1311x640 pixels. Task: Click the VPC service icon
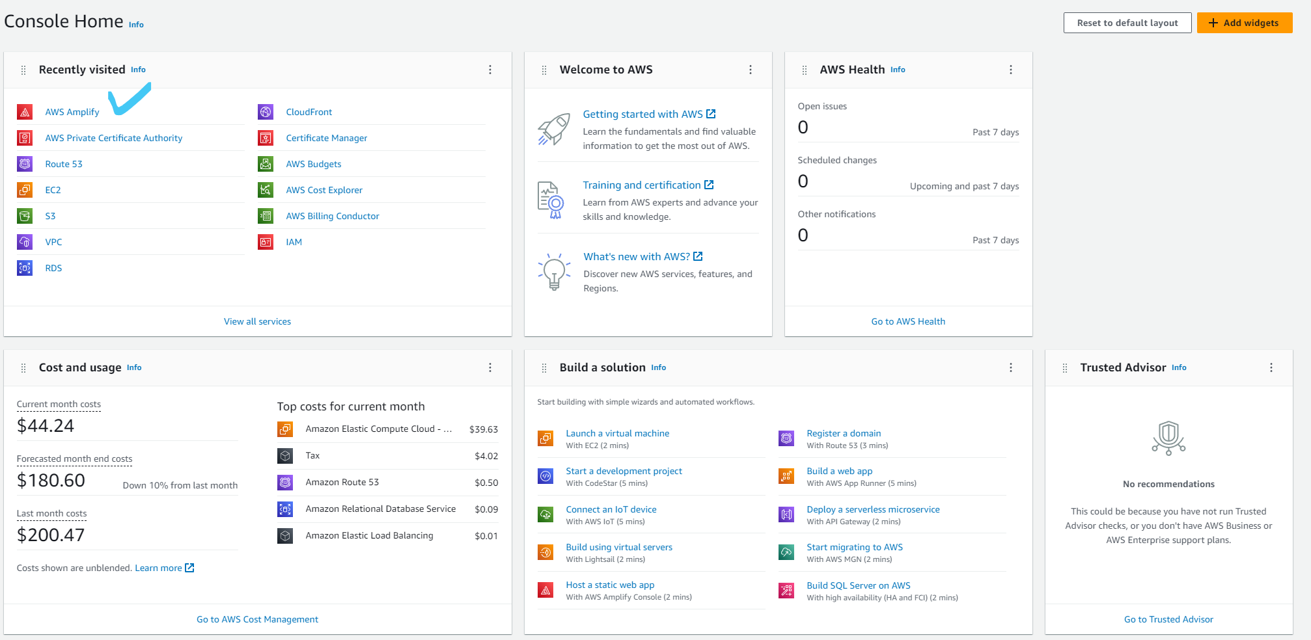[x=25, y=242]
